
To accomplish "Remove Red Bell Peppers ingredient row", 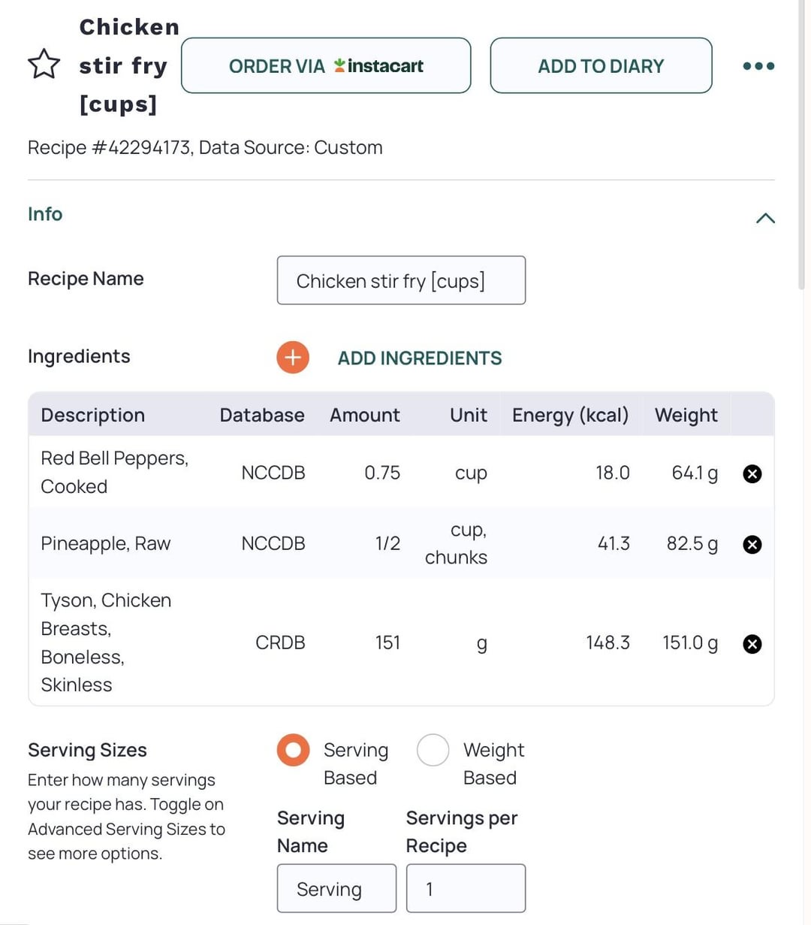I will (x=752, y=473).
